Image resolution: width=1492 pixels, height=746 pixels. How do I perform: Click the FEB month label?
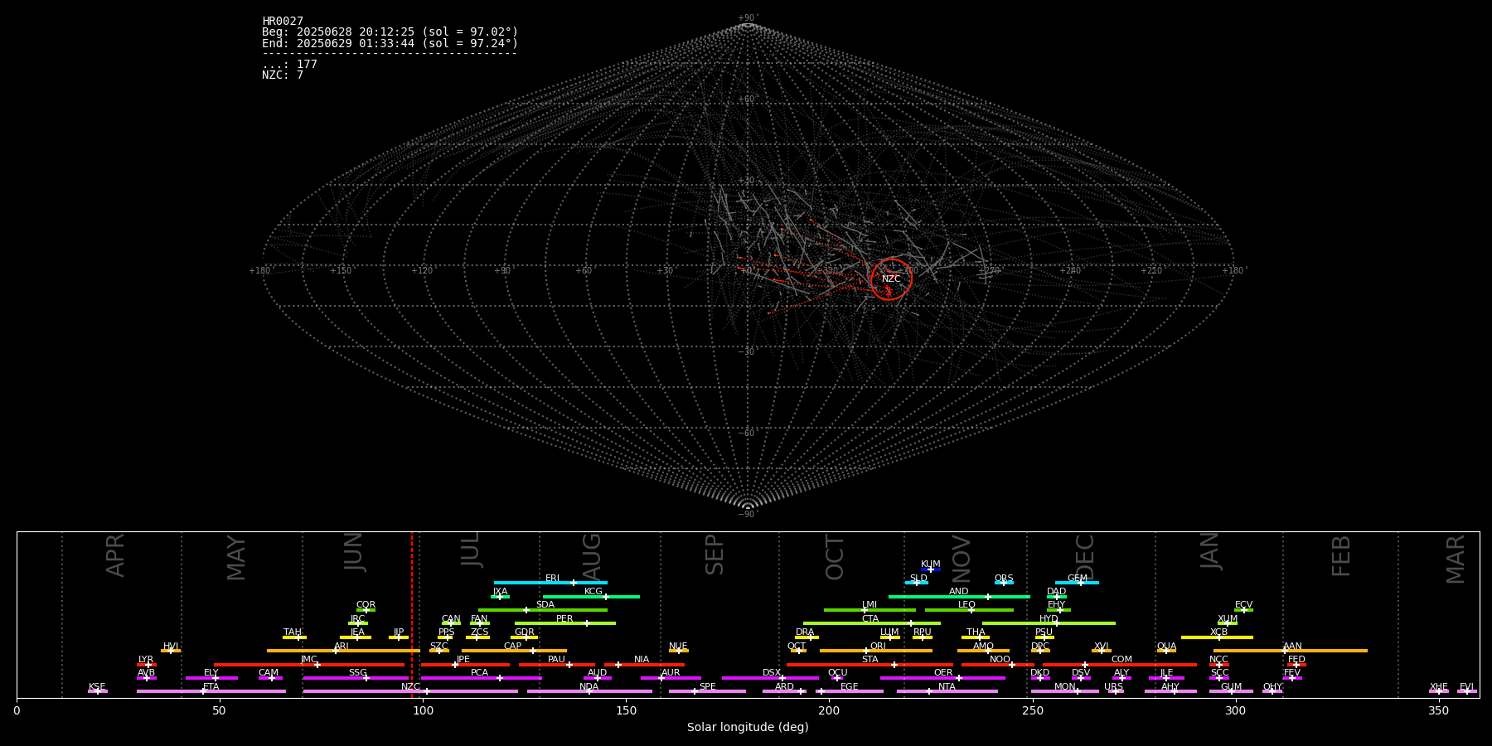[1342, 555]
